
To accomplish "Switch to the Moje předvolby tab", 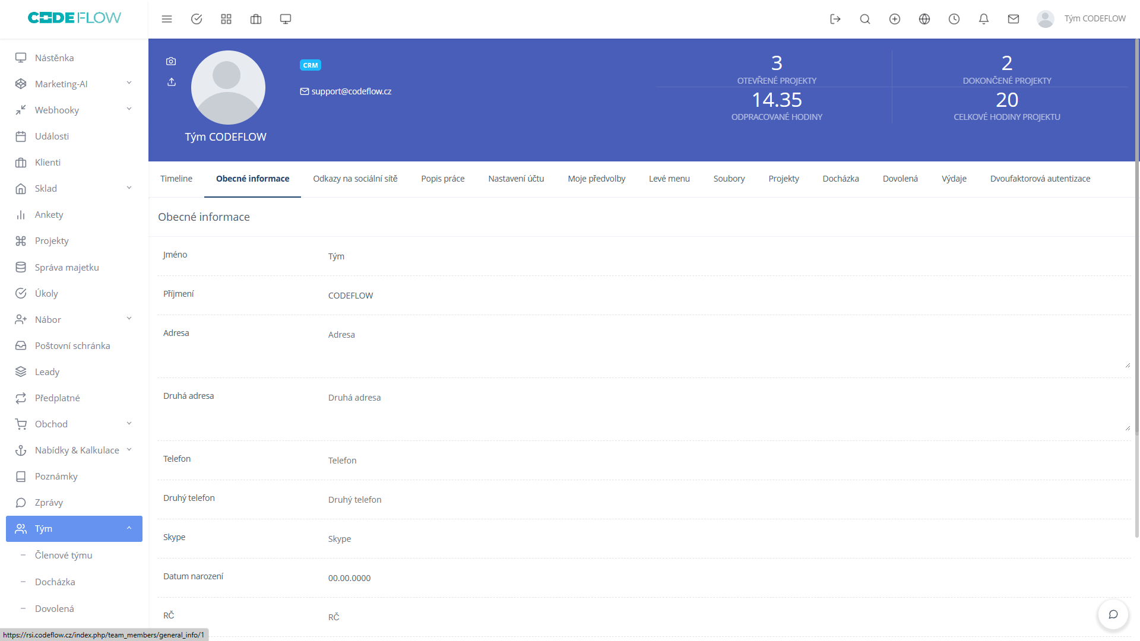I will (596, 179).
